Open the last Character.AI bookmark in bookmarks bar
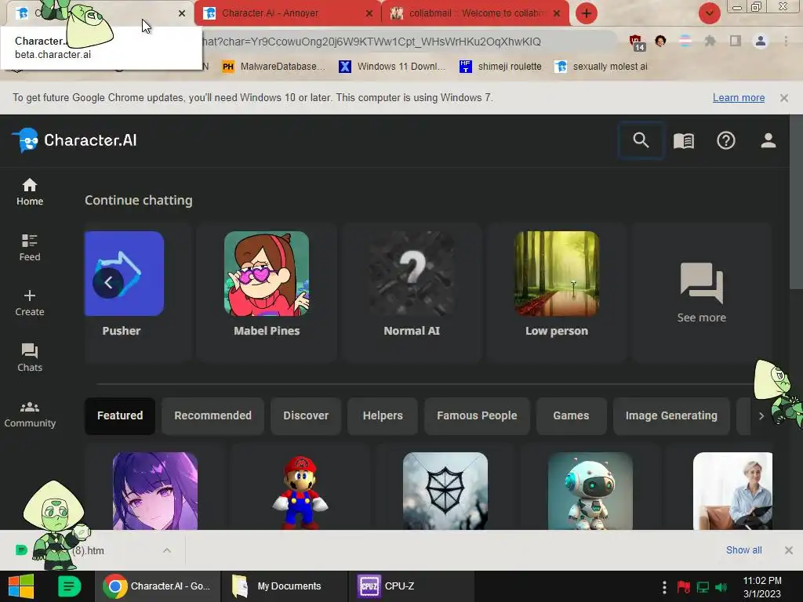The width and height of the screenshot is (803, 602). pos(601,67)
